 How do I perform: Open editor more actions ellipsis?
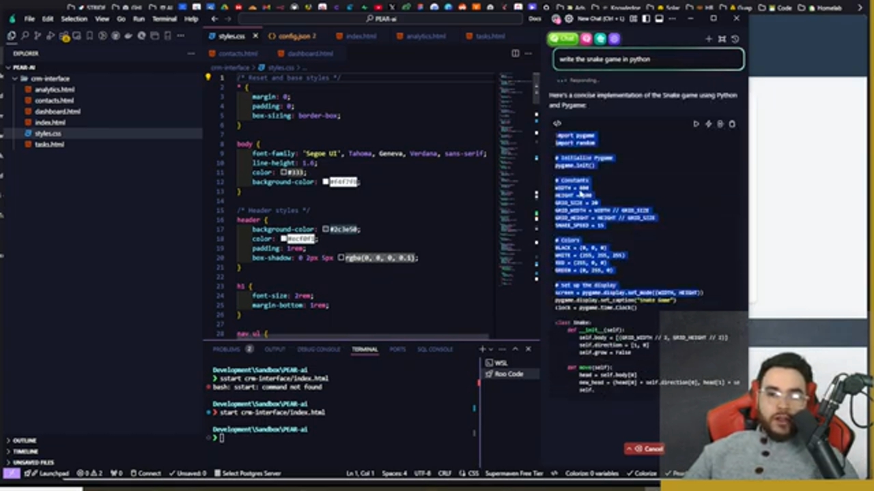[528, 53]
